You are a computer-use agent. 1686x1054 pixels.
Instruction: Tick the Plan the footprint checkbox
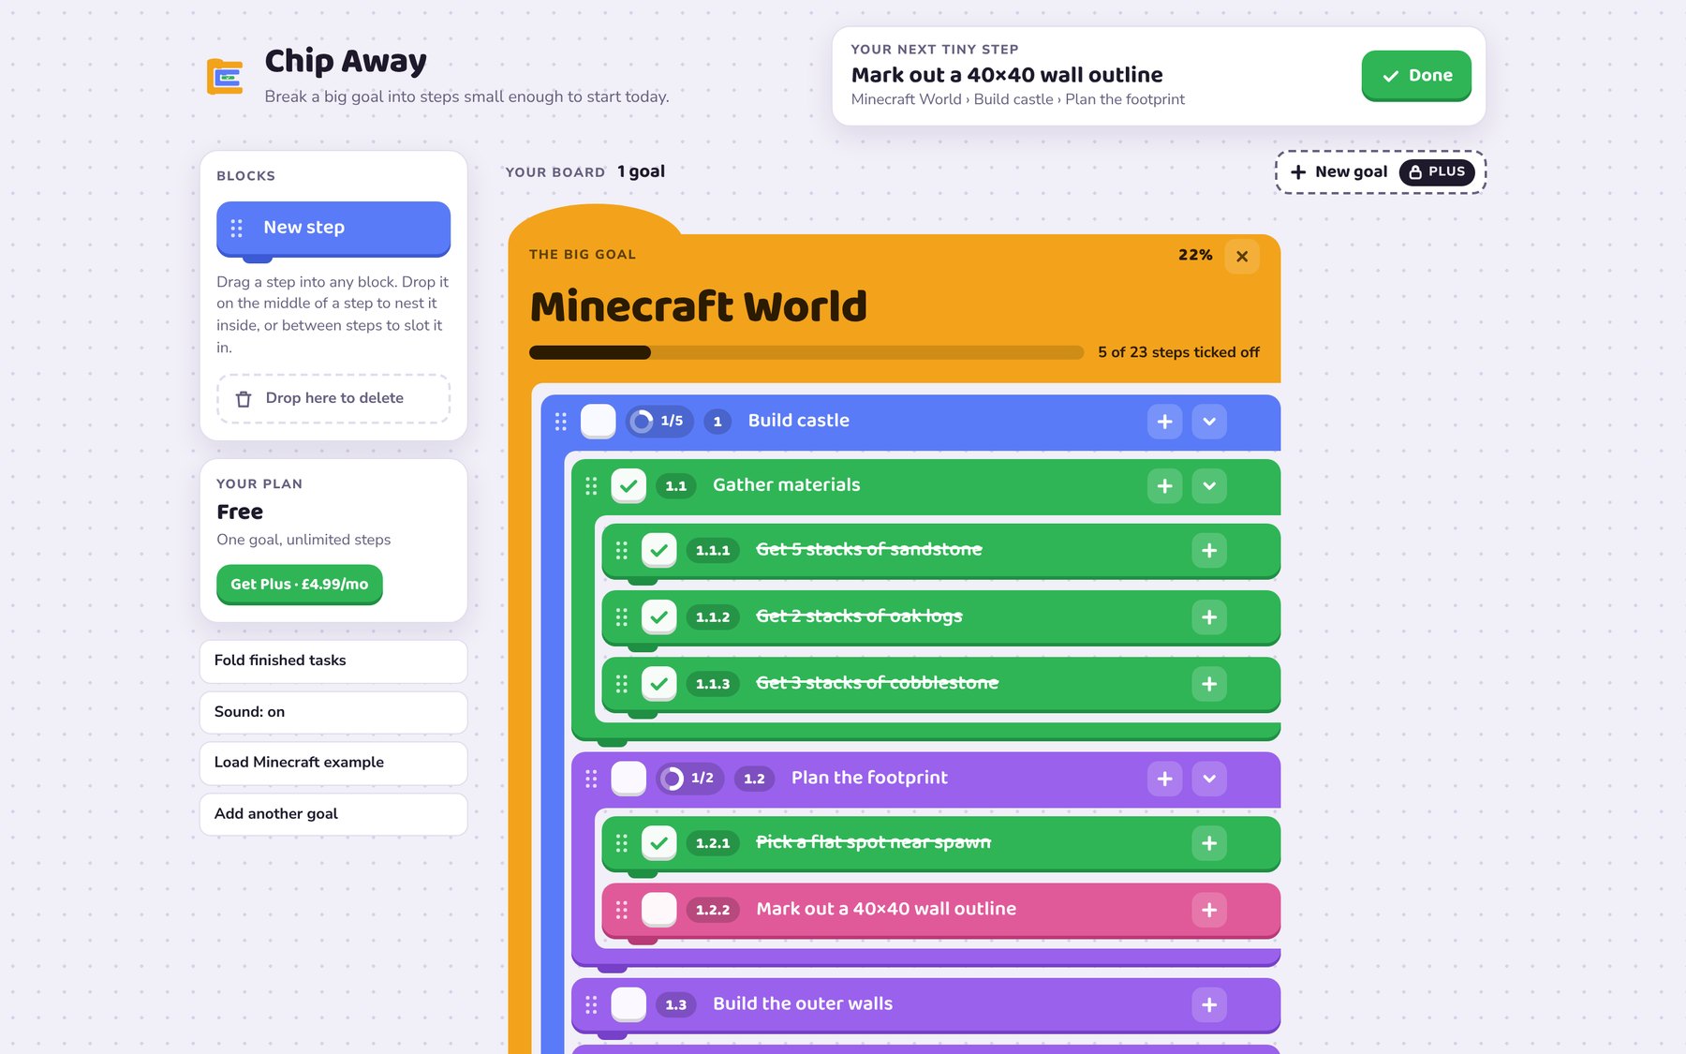(x=629, y=779)
